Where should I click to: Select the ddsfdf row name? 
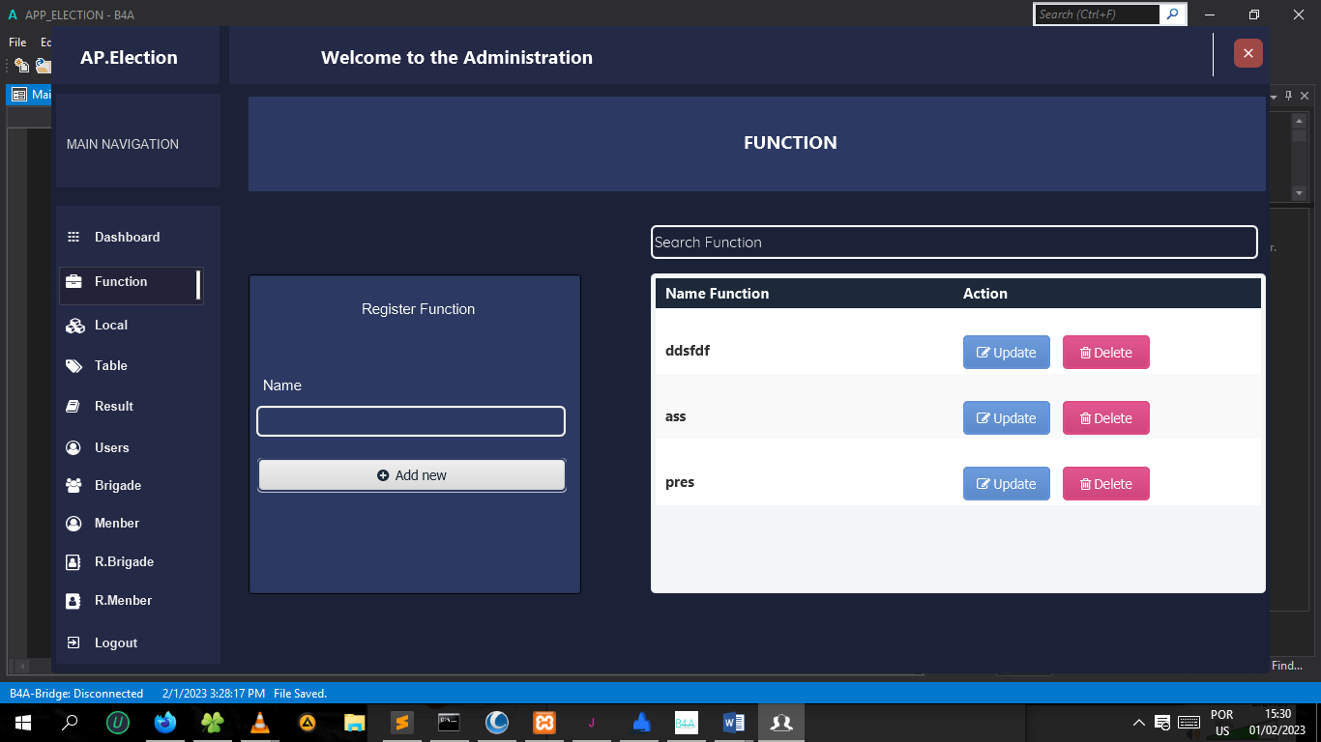tap(688, 351)
